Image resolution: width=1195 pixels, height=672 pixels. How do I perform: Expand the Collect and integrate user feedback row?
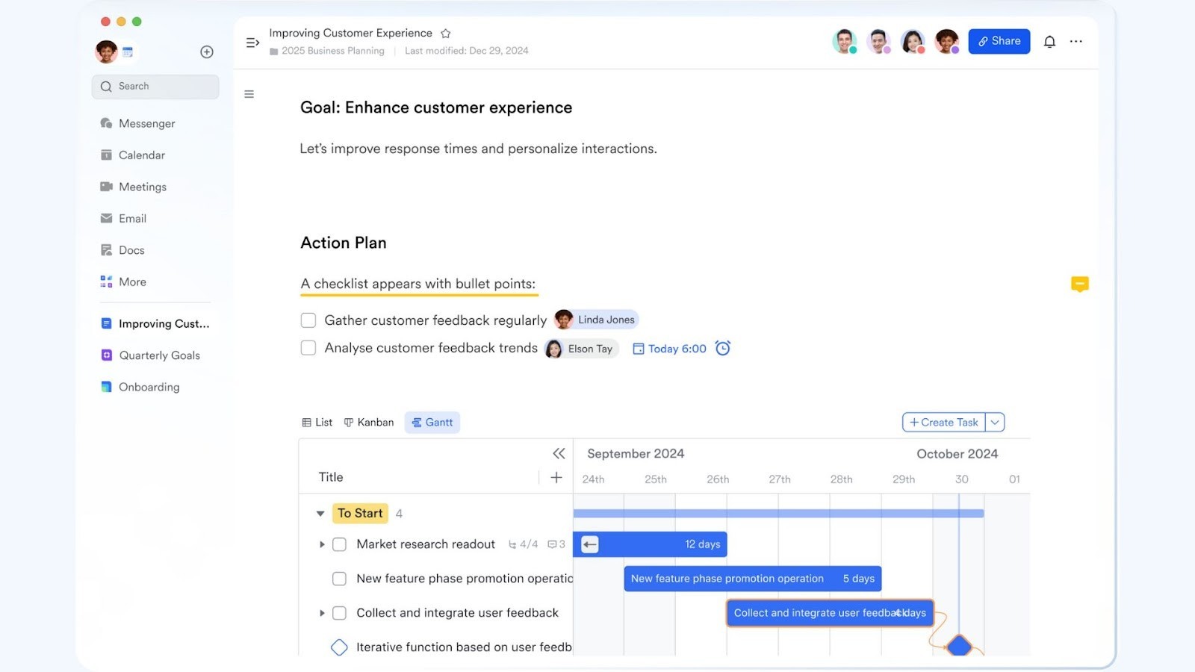point(322,613)
